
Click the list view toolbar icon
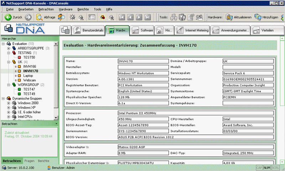(92, 17)
